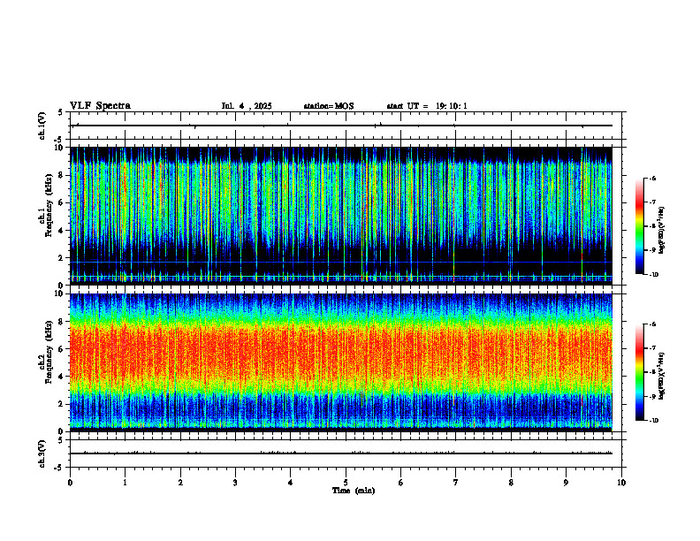The image size is (700, 541).
Task: Click the "-6" label on ch.2 color scale
Action: [651, 324]
